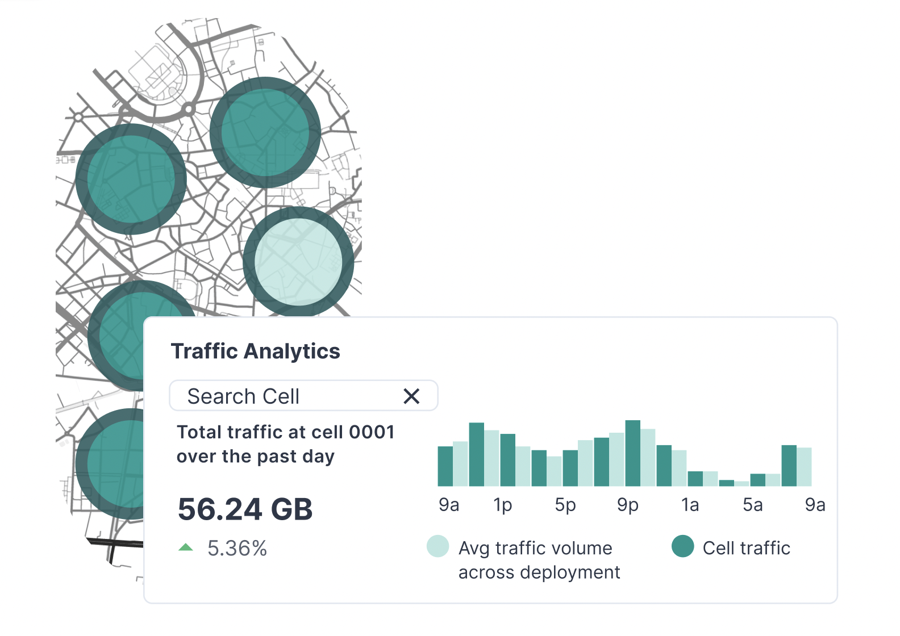Click the 1p axis label

click(503, 505)
